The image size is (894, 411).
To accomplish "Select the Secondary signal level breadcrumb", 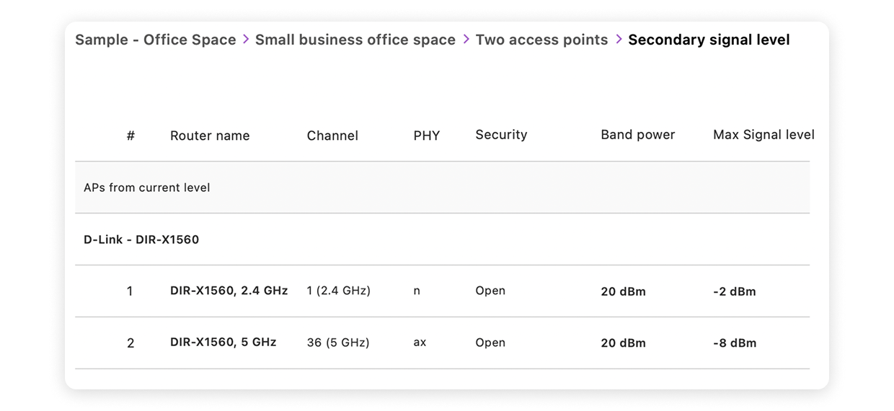I will click(709, 40).
